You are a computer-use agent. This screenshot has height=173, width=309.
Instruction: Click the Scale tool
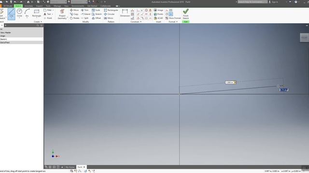pos(96,10)
